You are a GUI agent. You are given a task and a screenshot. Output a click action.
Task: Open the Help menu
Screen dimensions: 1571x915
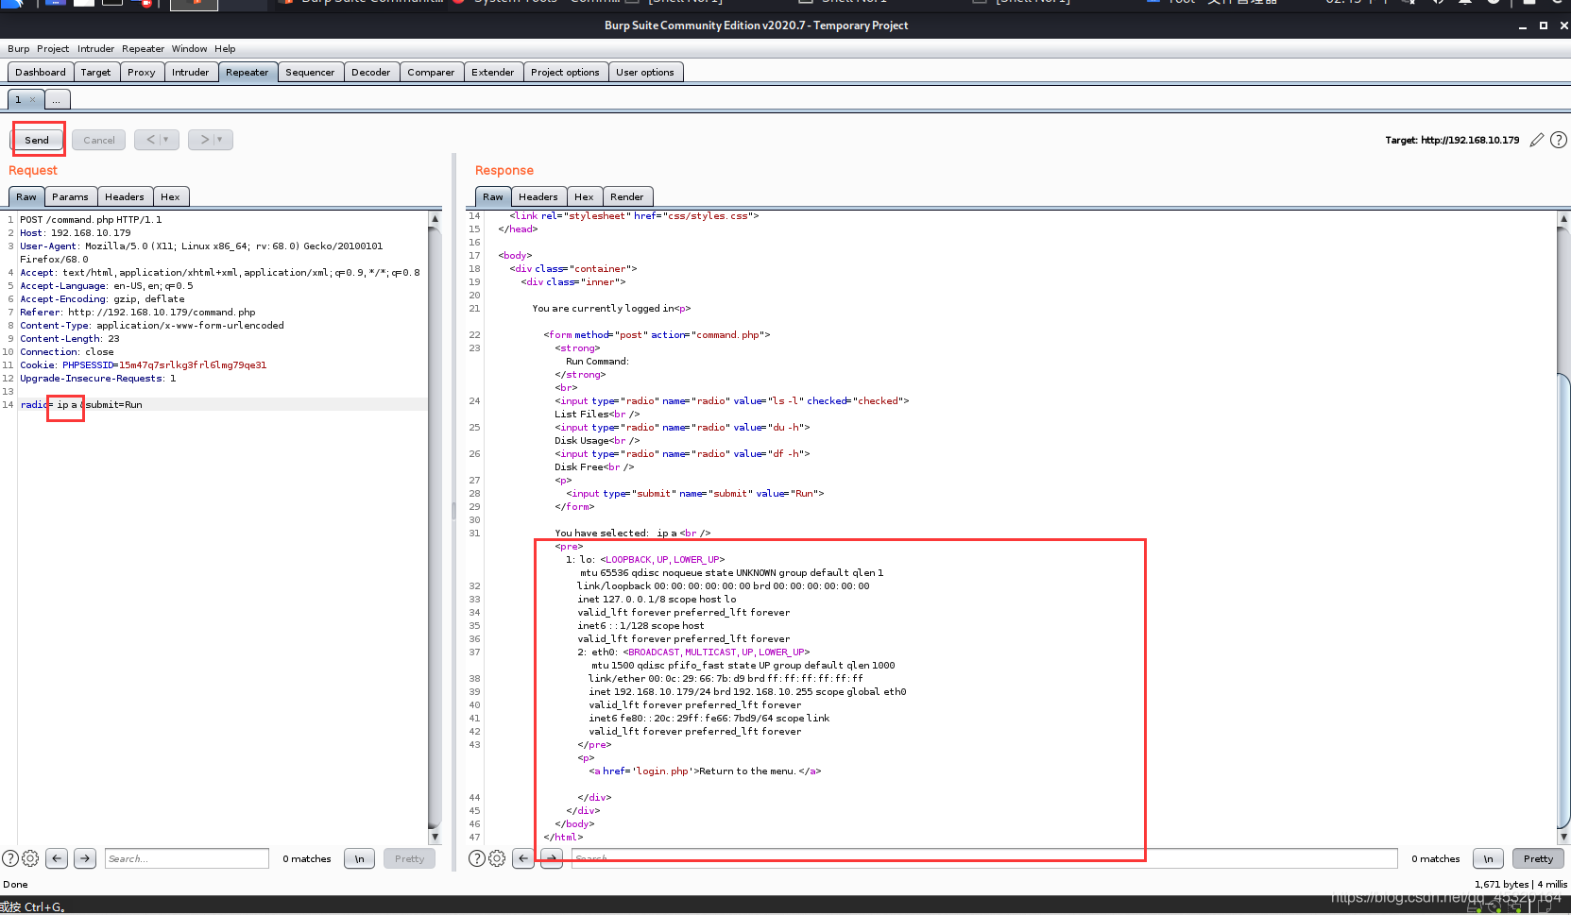click(225, 48)
